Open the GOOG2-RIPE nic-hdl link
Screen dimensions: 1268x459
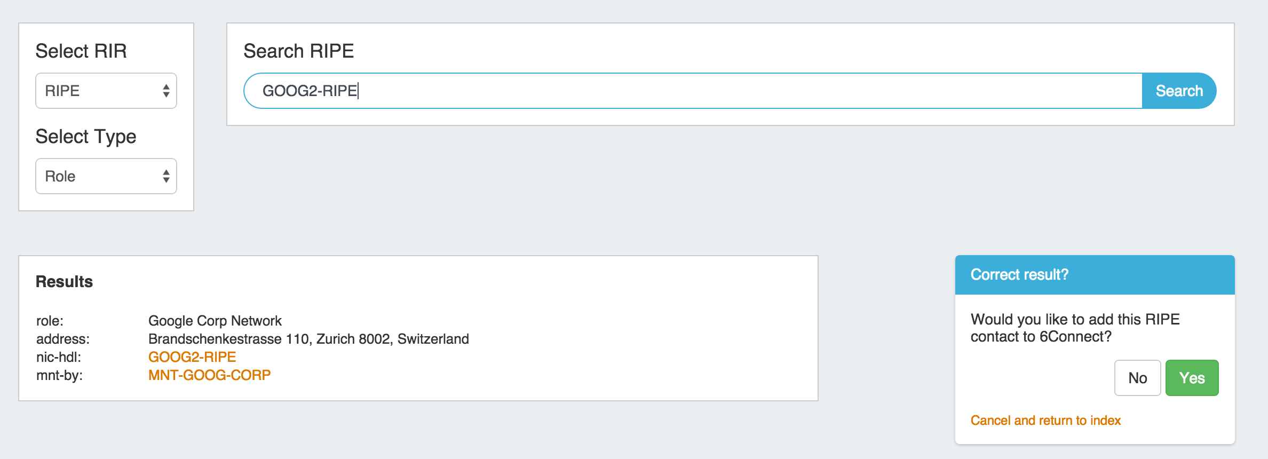pyautogui.click(x=192, y=357)
